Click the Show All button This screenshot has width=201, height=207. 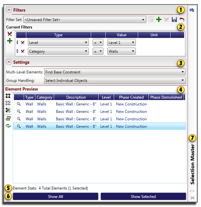coord(55,196)
